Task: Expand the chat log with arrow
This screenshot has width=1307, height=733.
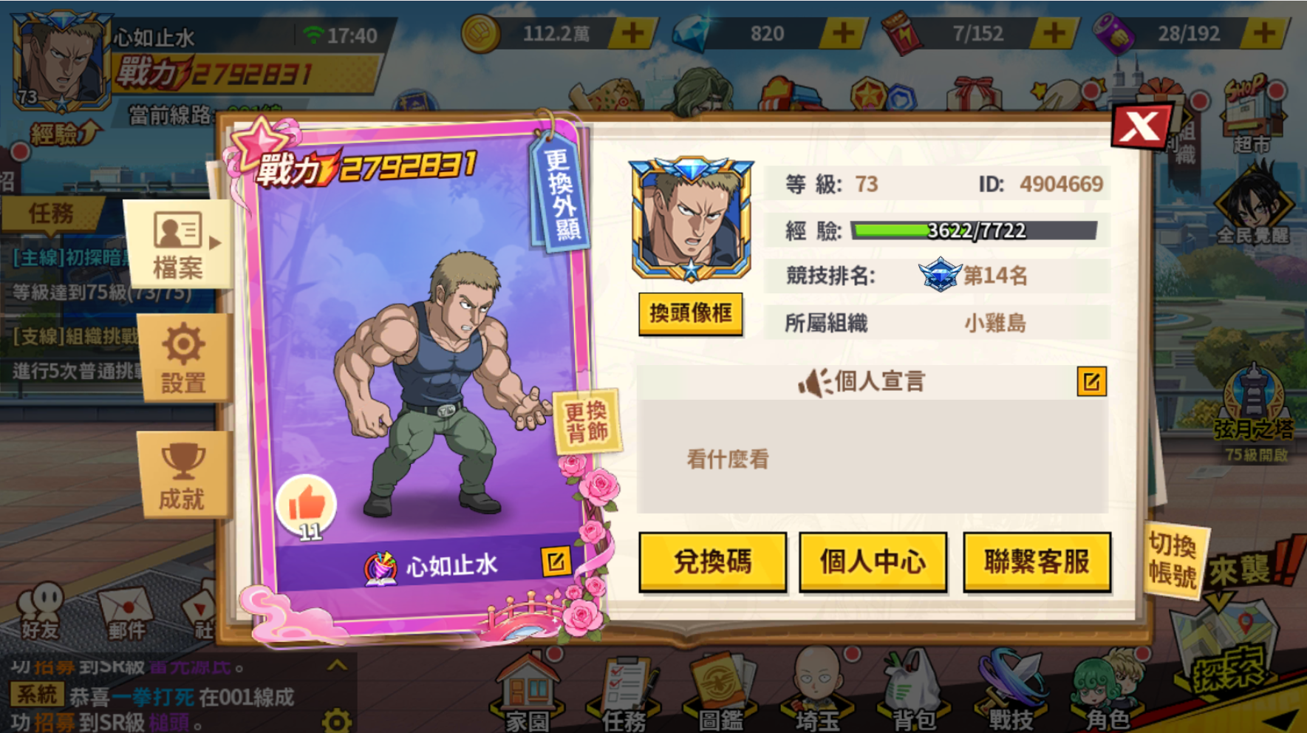Action: pos(337,665)
